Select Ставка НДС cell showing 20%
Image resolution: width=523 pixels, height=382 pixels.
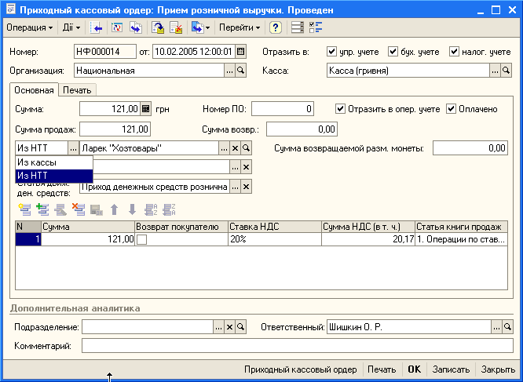275,239
